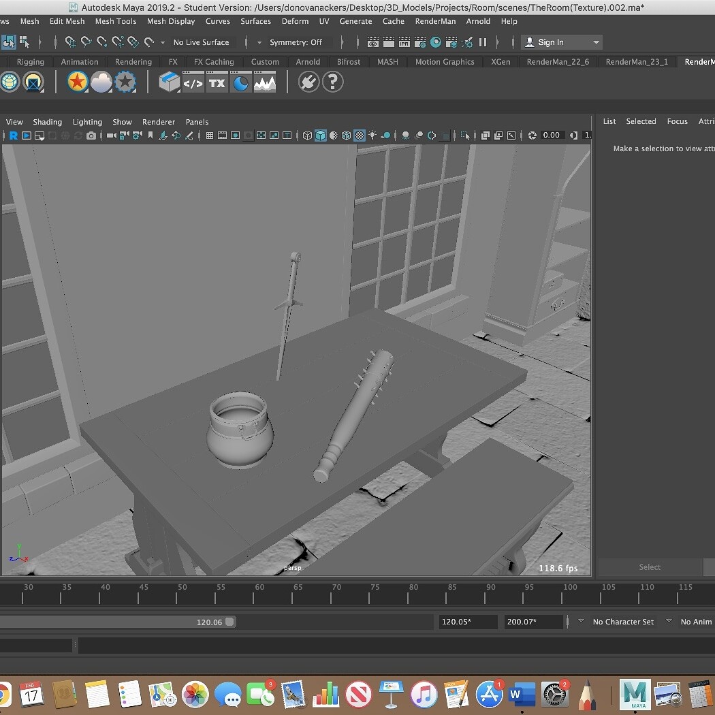Viewport: 715px width, 715px height.
Task: Expand the Sign In dropdown arrow
Action: coord(594,42)
